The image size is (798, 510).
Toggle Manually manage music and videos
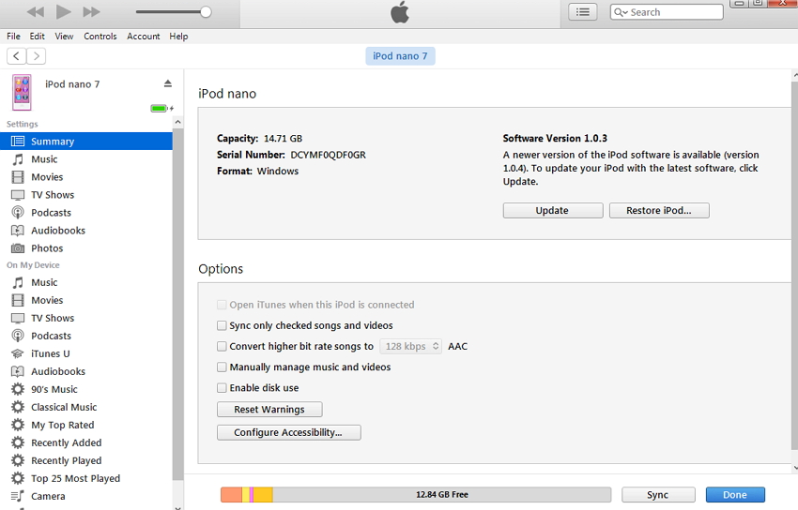[x=223, y=367]
